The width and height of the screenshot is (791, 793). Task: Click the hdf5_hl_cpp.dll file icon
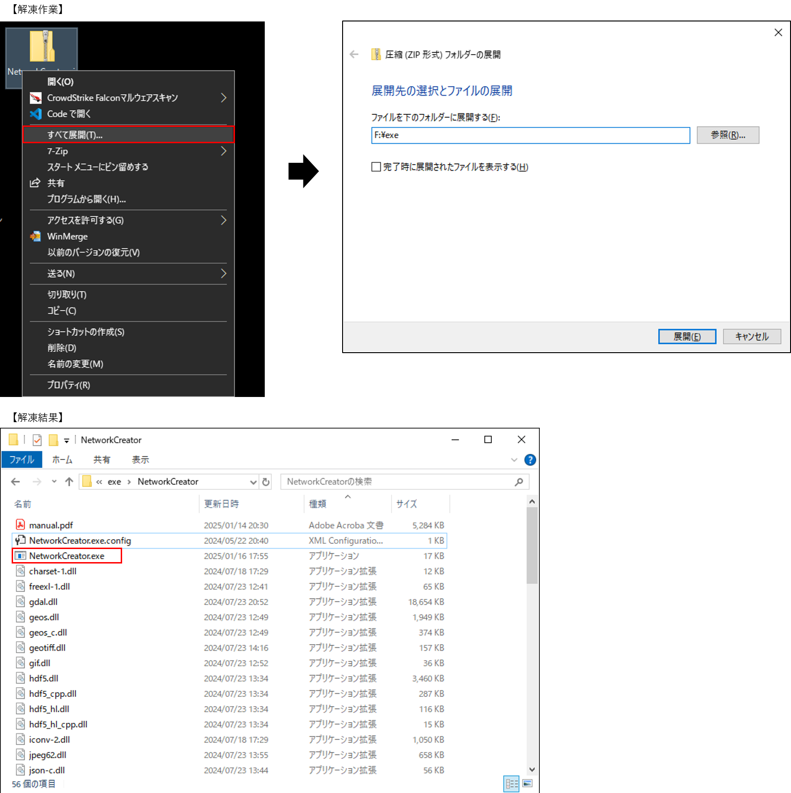pos(21,724)
